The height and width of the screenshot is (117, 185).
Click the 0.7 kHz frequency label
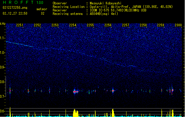tap(3, 97)
